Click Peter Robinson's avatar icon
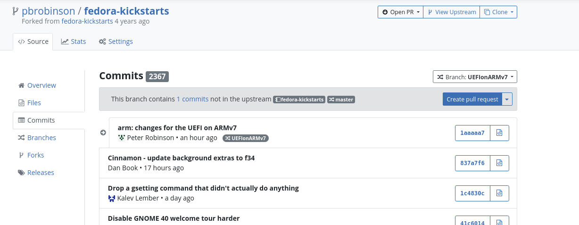This screenshot has width=579, height=225. coord(122,138)
